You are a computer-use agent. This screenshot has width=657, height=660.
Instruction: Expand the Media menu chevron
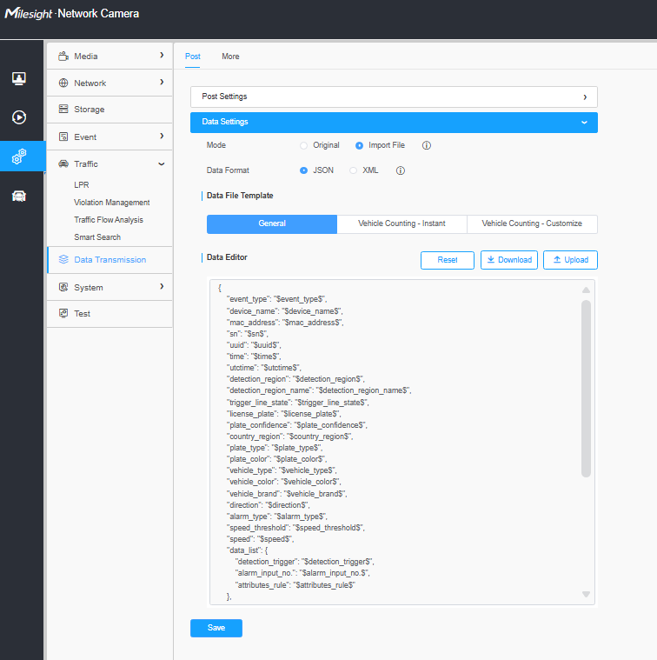(162, 55)
